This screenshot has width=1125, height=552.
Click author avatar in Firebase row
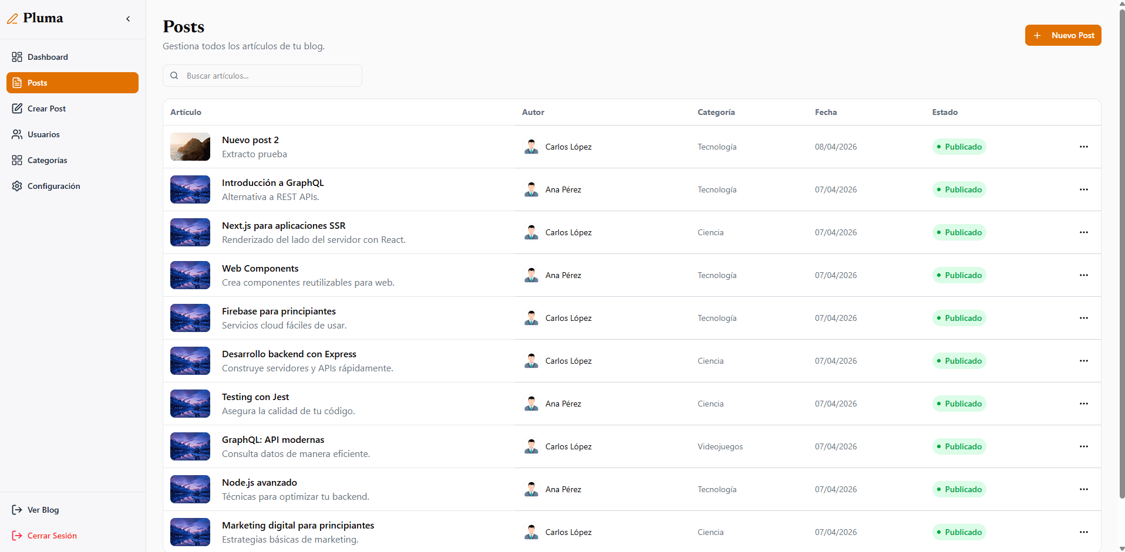(x=531, y=318)
